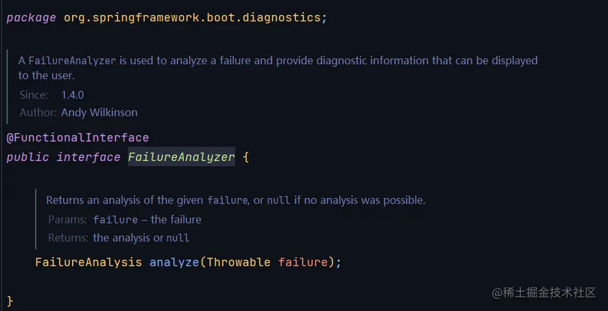Click the highlighted FailureAnalyzer interface name
This screenshot has height=311, width=608.
[181, 156]
